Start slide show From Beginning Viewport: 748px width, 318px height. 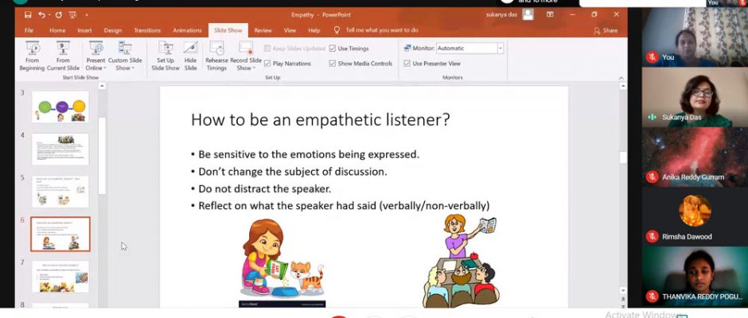(x=32, y=56)
